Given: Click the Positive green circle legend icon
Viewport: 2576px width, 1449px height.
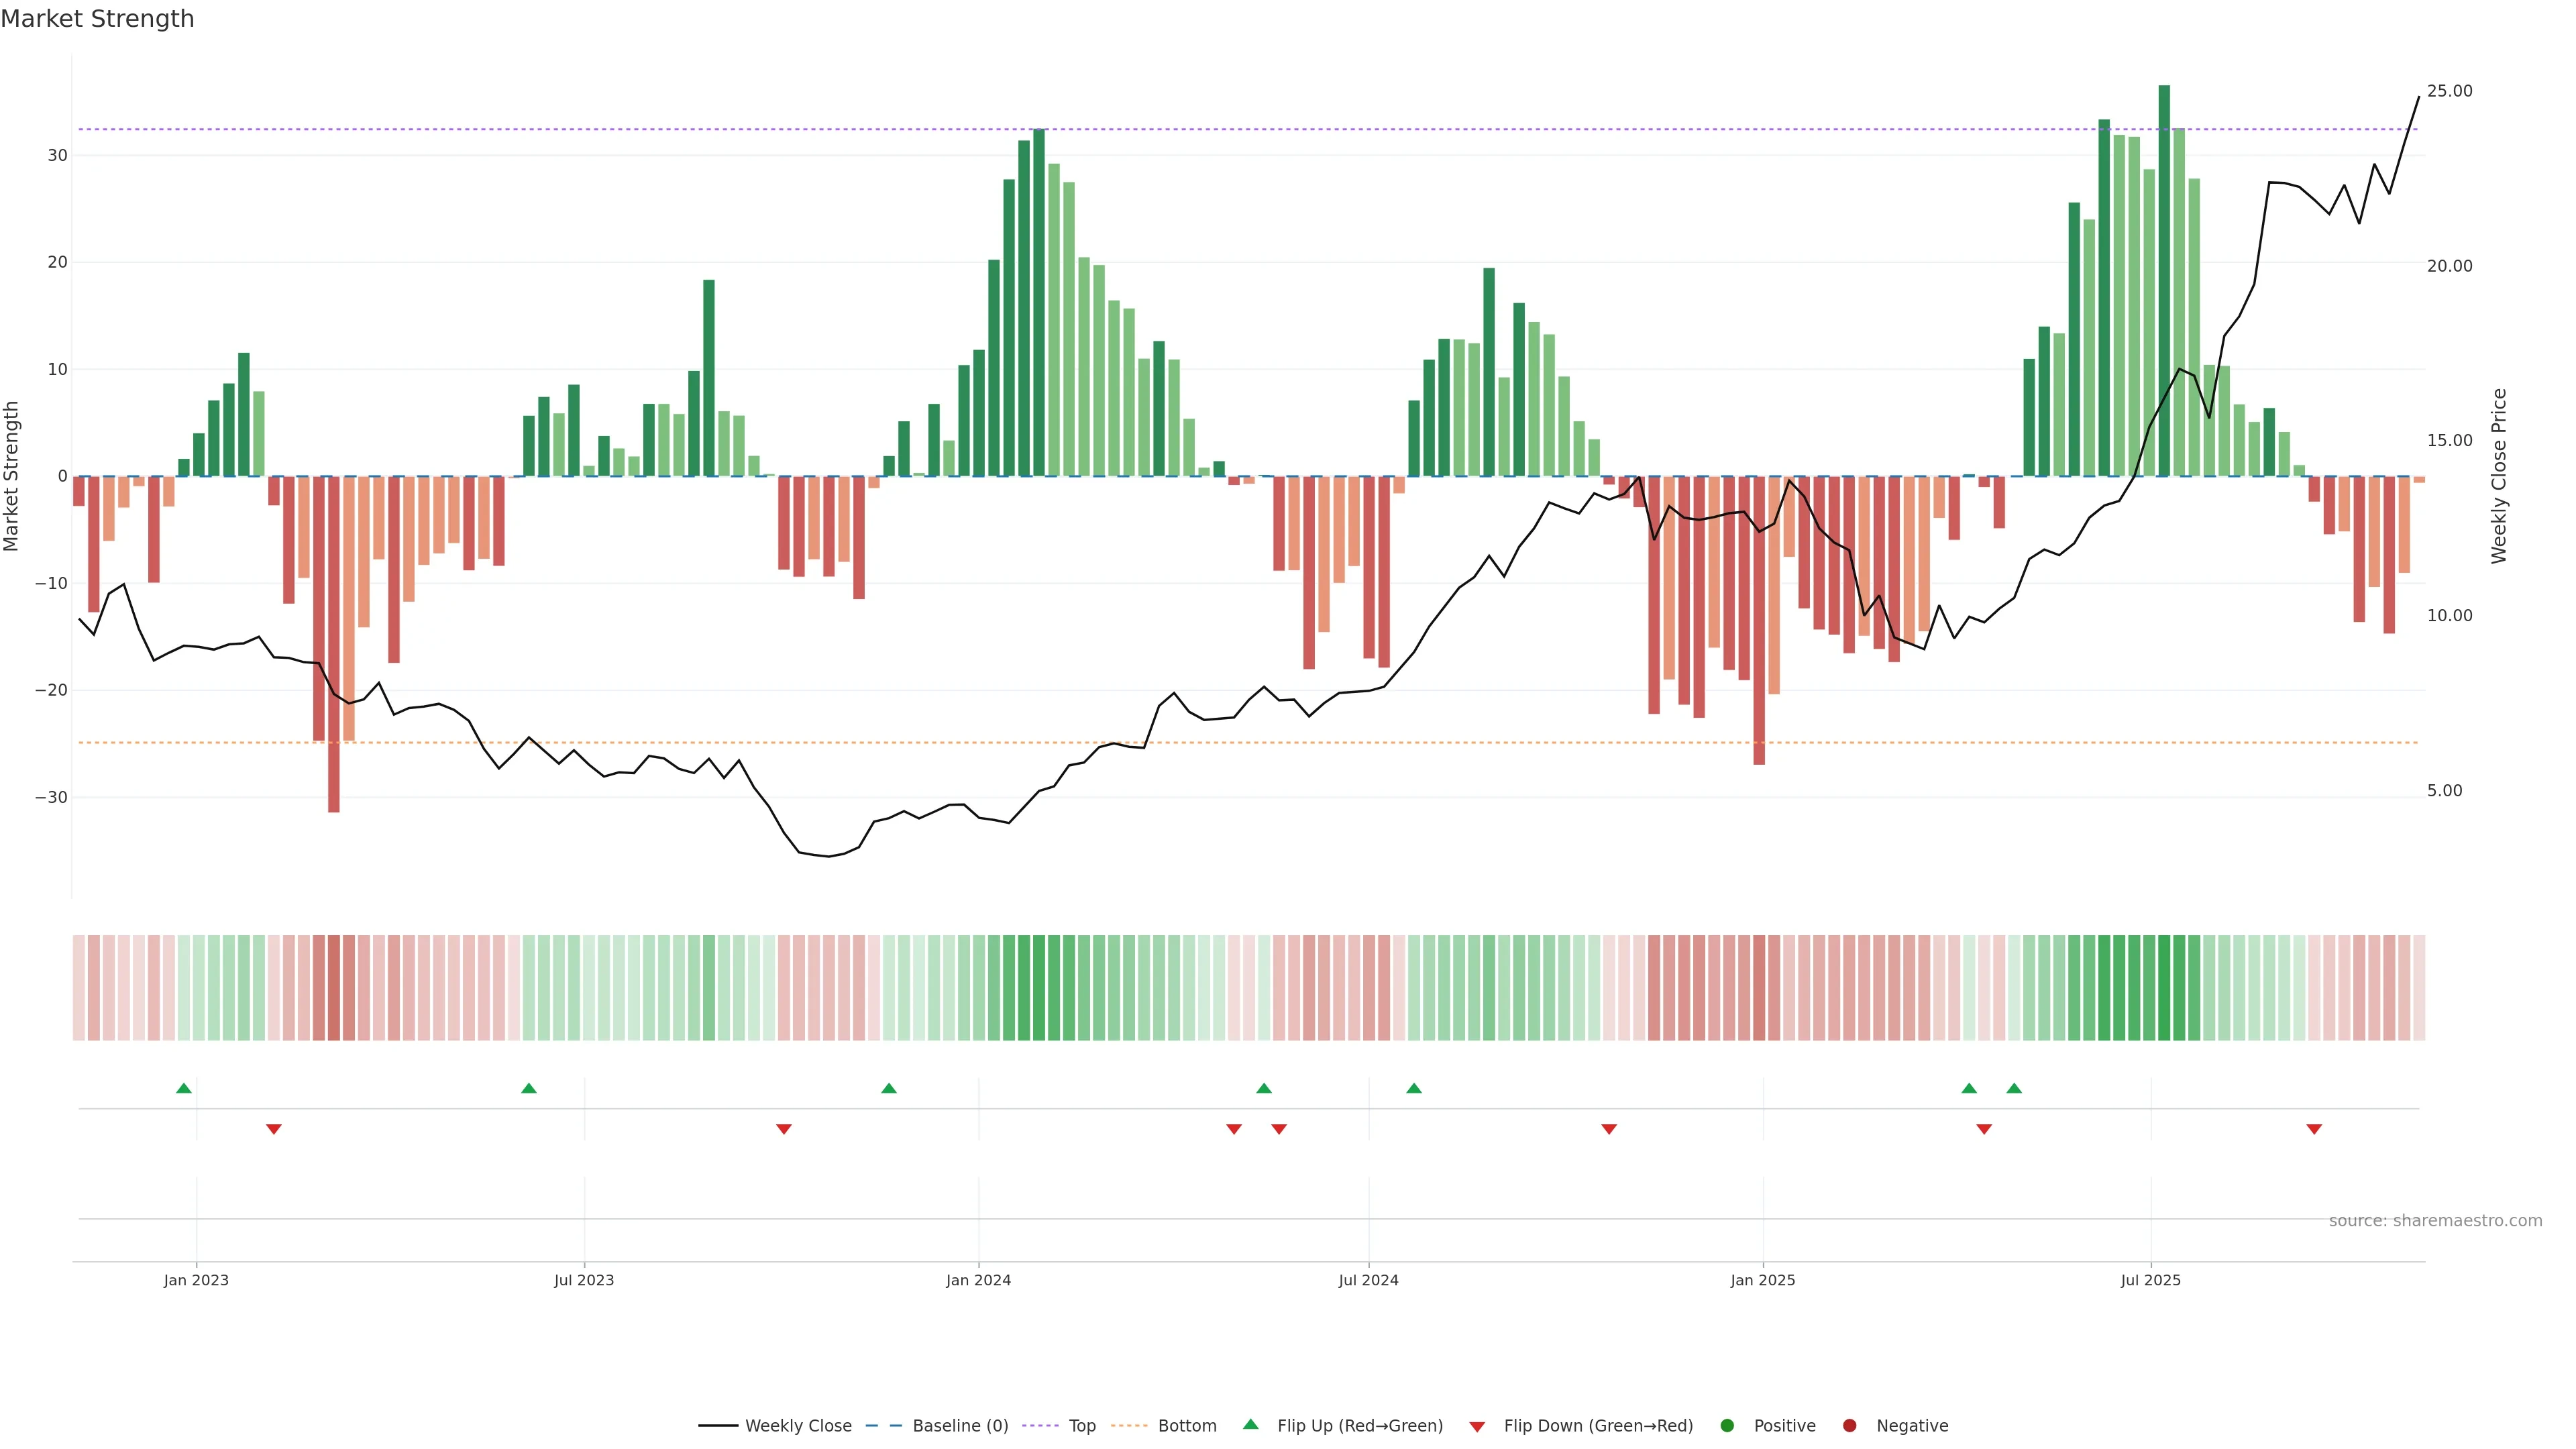Looking at the screenshot, I should click(1726, 1426).
